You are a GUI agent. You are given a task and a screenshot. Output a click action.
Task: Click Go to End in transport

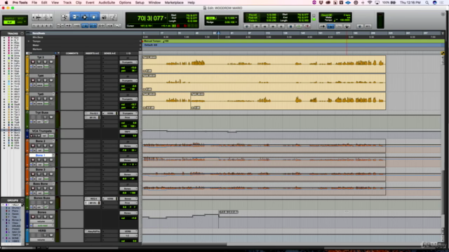coord(282,27)
